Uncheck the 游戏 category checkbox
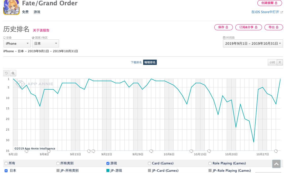 tap(108, 163)
